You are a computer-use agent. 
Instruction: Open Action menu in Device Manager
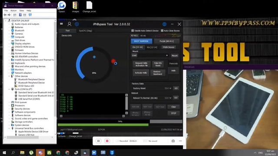click(13, 10)
